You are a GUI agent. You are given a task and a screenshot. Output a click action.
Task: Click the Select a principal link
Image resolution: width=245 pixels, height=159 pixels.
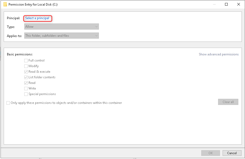[x=37, y=18]
